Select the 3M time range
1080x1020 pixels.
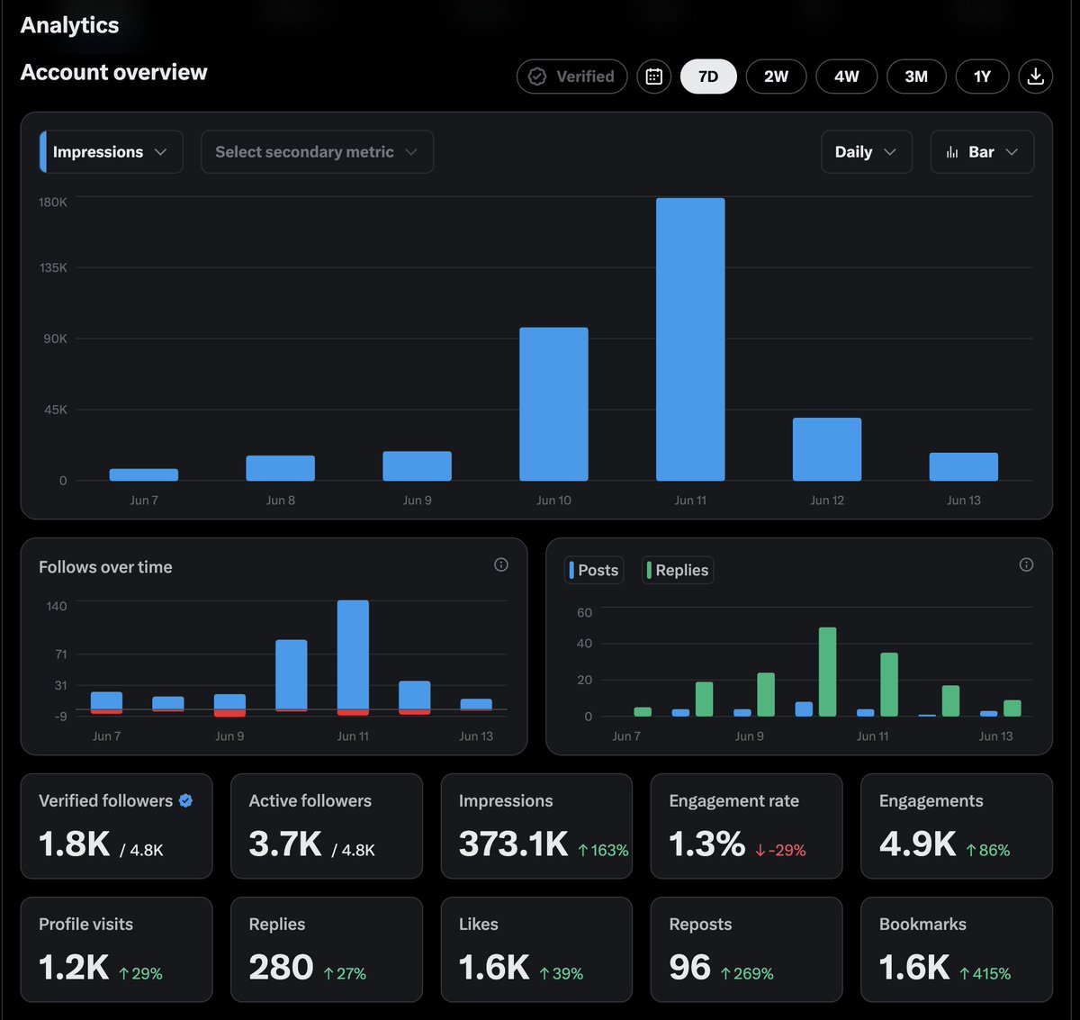click(x=916, y=77)
